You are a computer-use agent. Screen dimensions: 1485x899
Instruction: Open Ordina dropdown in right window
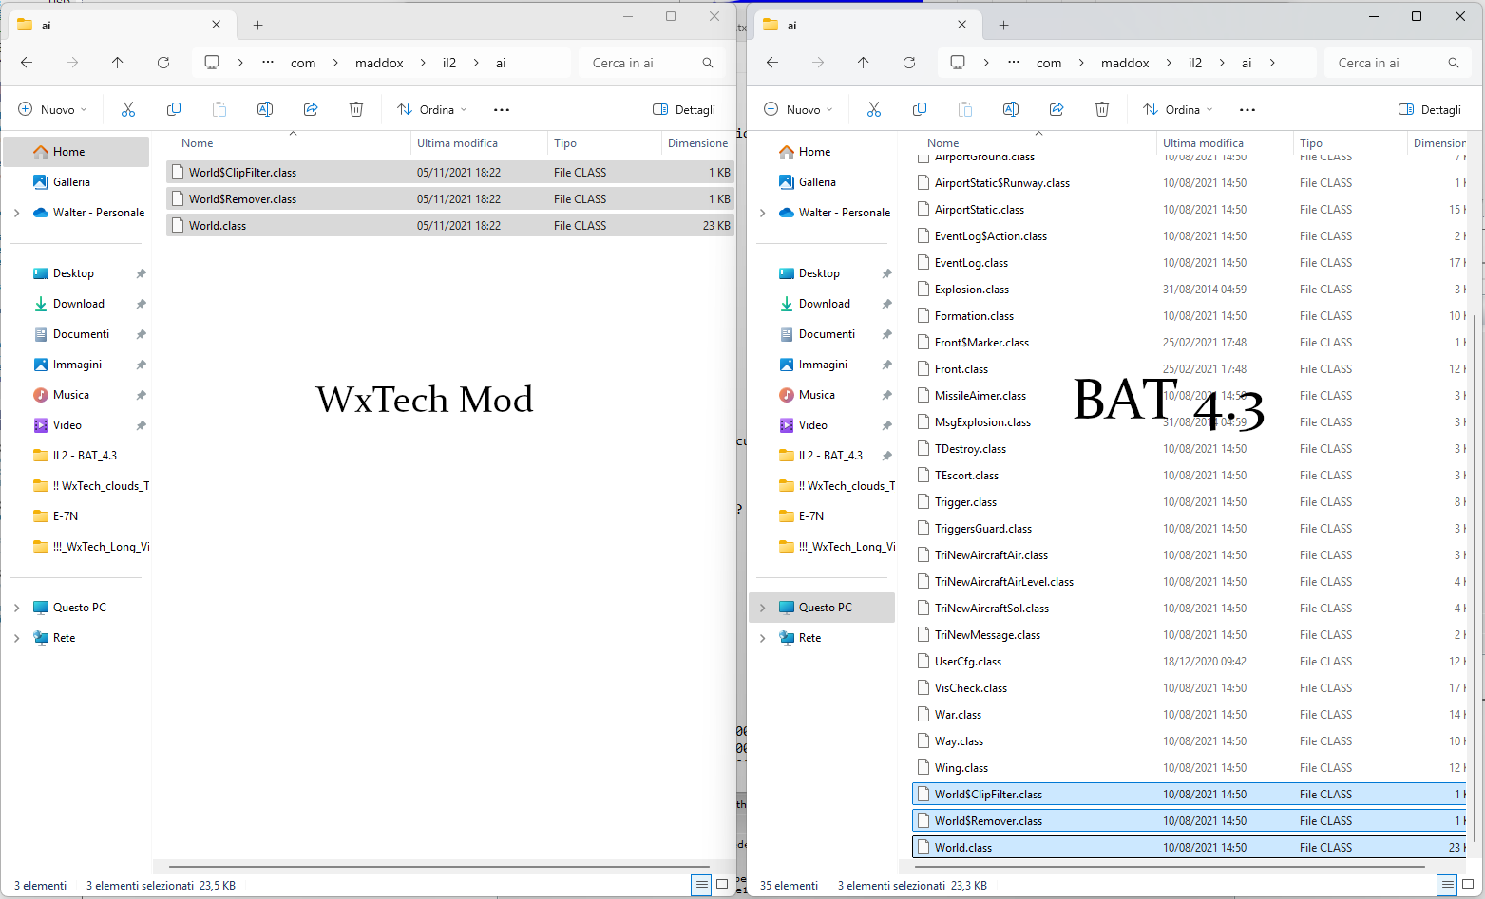1178,109
